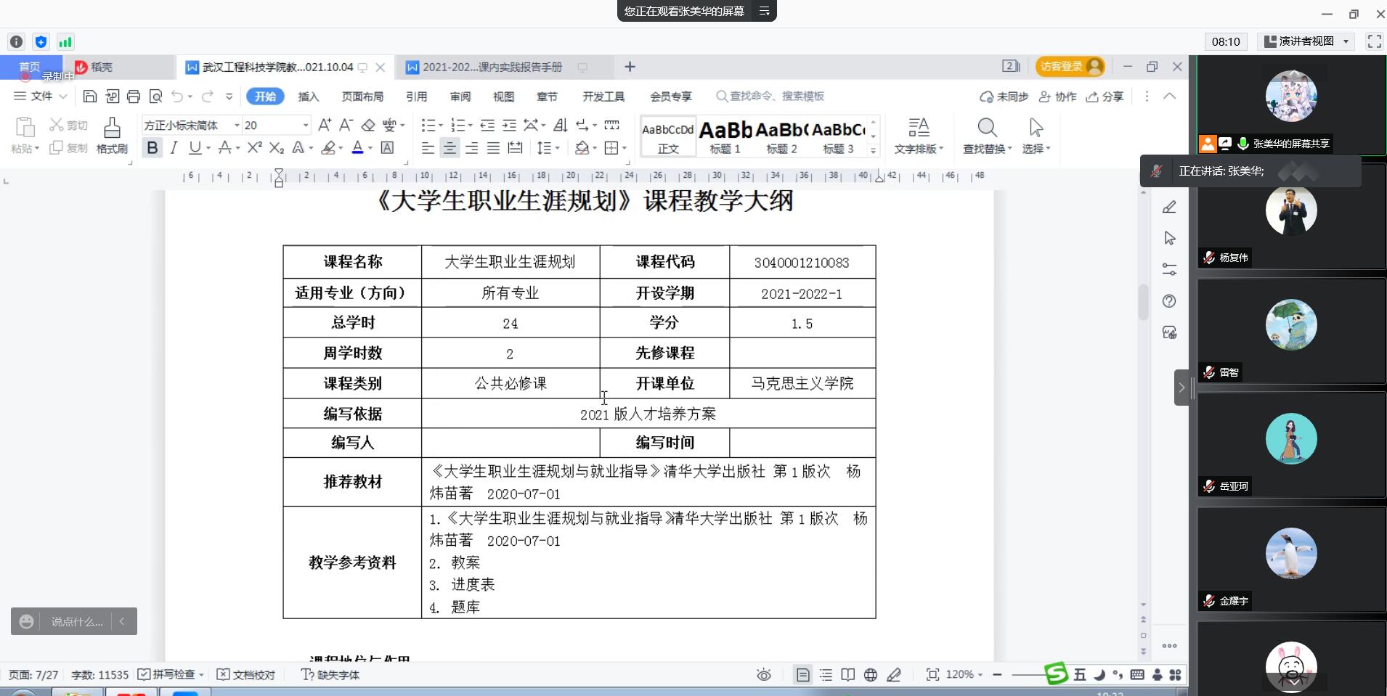Open Find and Replace (查找替换)
1387x696 pixels.
(986, 136)
